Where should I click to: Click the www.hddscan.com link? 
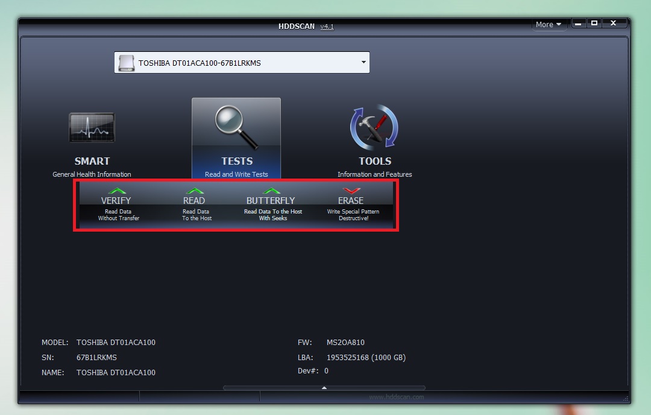click(397, 397)
